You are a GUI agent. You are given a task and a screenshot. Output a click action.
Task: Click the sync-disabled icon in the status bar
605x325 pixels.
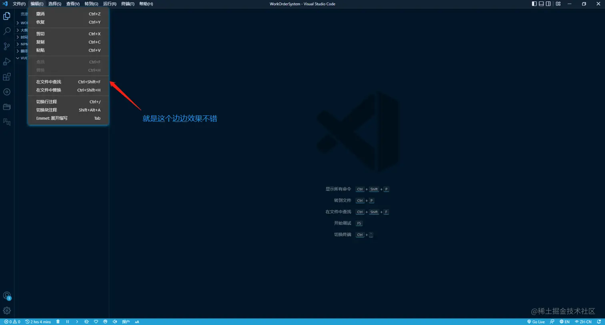tap(86, 322)
